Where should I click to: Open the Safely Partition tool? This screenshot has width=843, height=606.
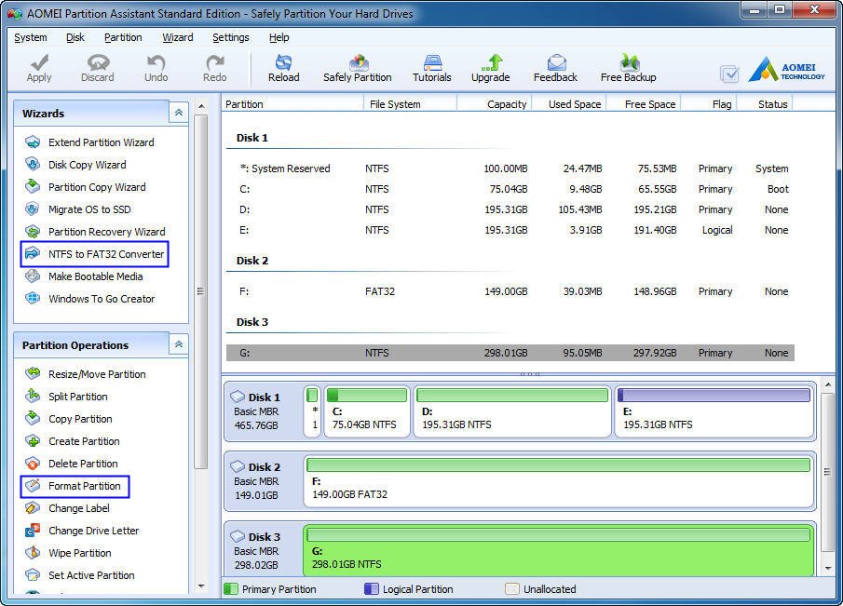(x=357, y=68)
